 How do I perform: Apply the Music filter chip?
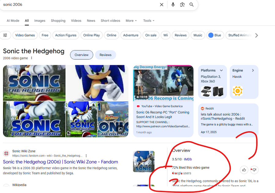198,35
